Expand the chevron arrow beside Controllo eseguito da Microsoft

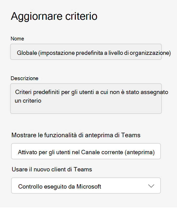[x=151, y=186]
